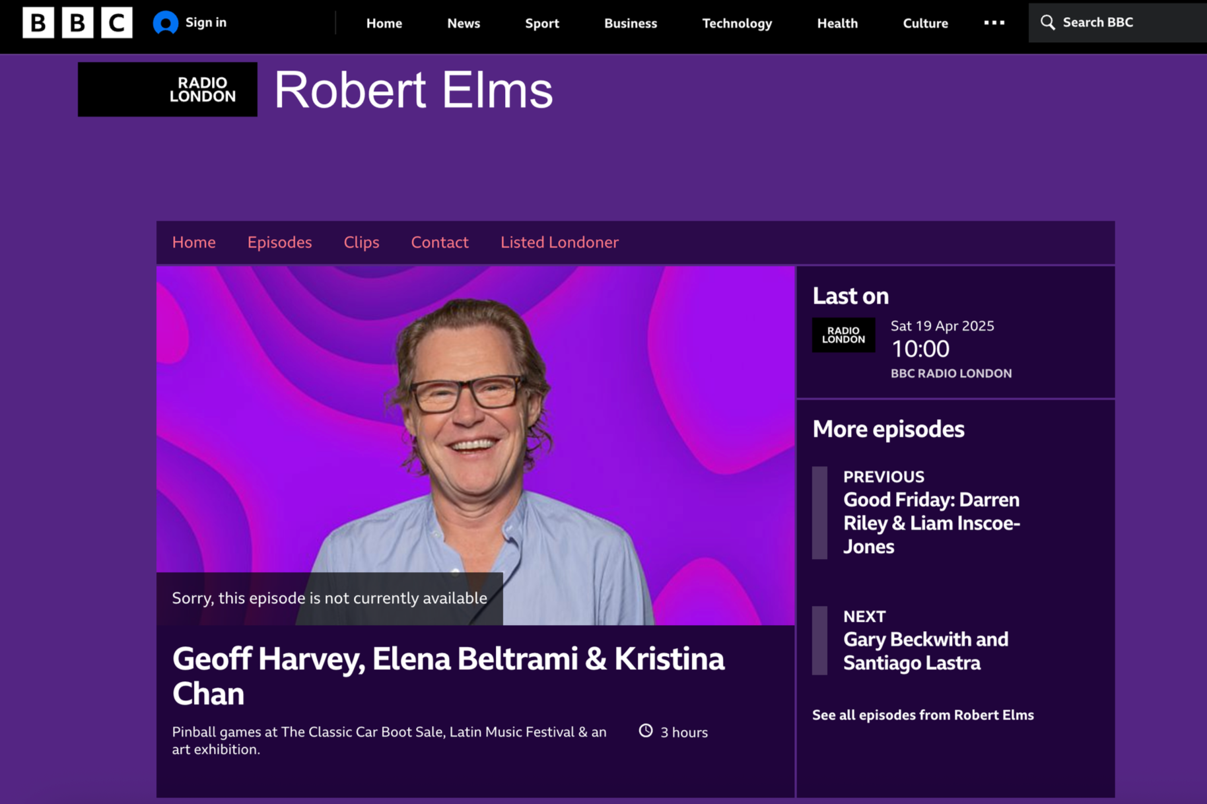Click the clock duration icon
Image resolution: width=1207 pixels, height=804 pixels.
tap(646, 731)
